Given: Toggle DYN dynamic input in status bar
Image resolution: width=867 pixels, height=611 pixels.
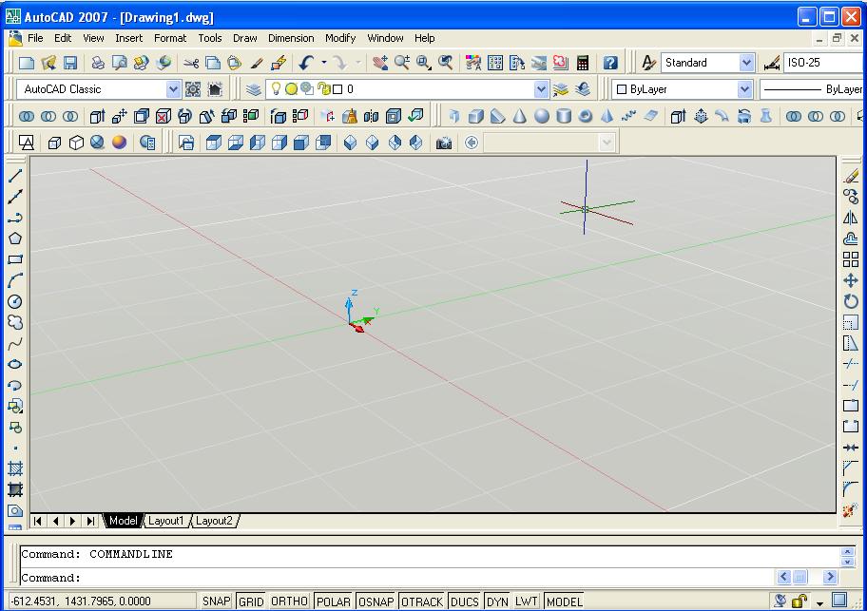Looking at the screenshot, I should coord(497,601).
